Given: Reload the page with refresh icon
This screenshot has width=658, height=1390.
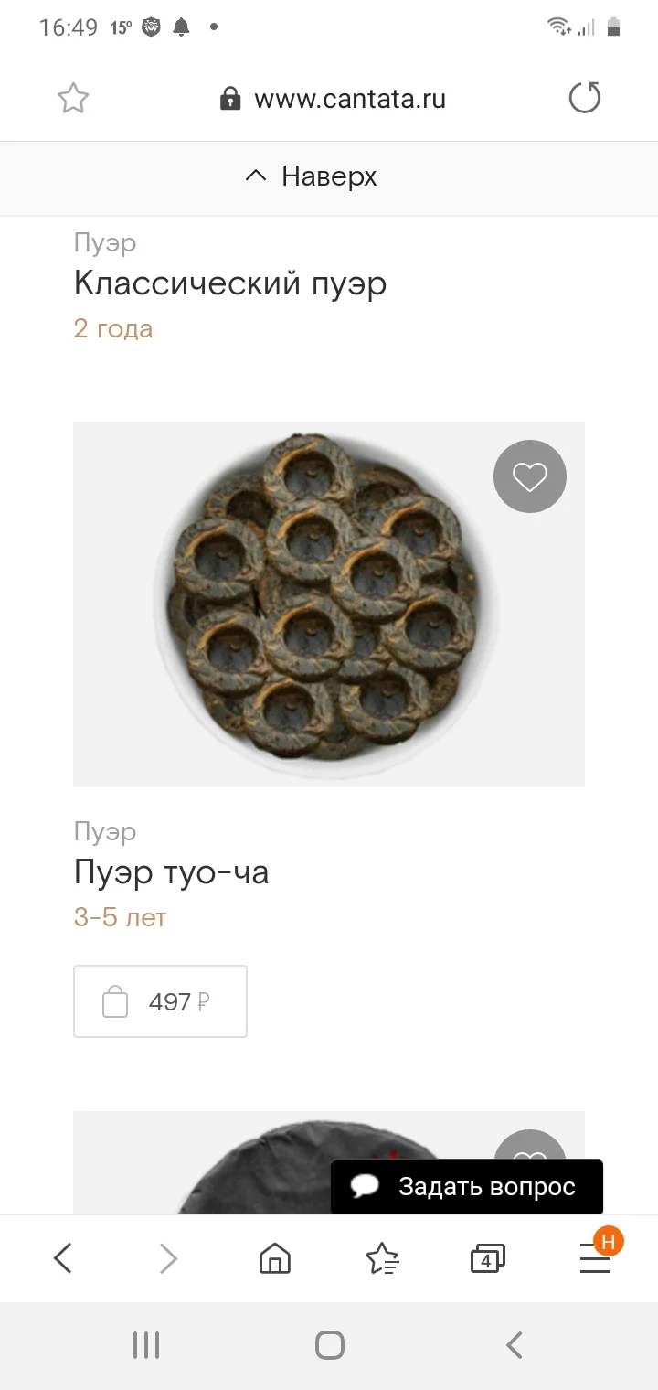Looking at the screenshot, I should tap(584, 98).
